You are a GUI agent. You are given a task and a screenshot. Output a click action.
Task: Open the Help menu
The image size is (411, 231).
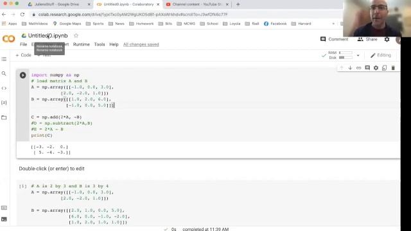pyautogui.click(x=114, y=44)
